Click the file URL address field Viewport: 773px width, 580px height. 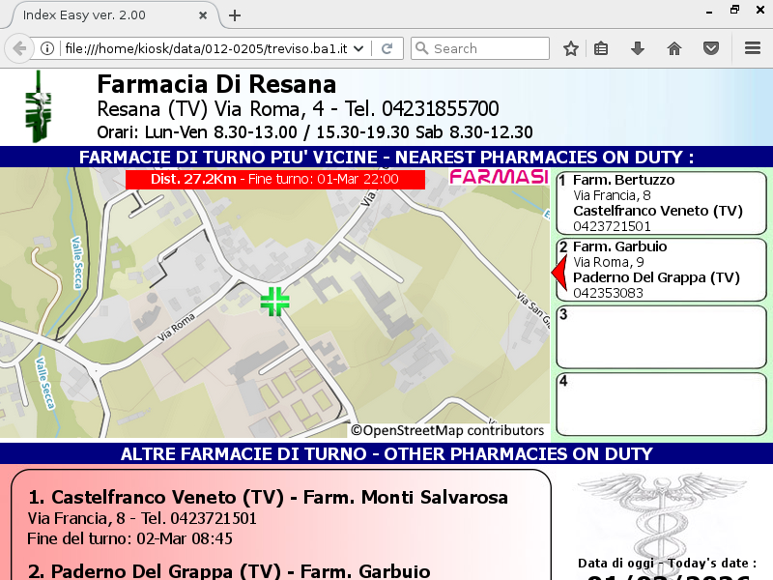pyautogui.click(x=208, y=48)
